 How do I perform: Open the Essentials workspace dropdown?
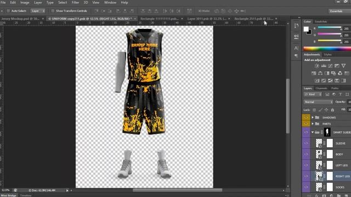click(x=339, y=11)
